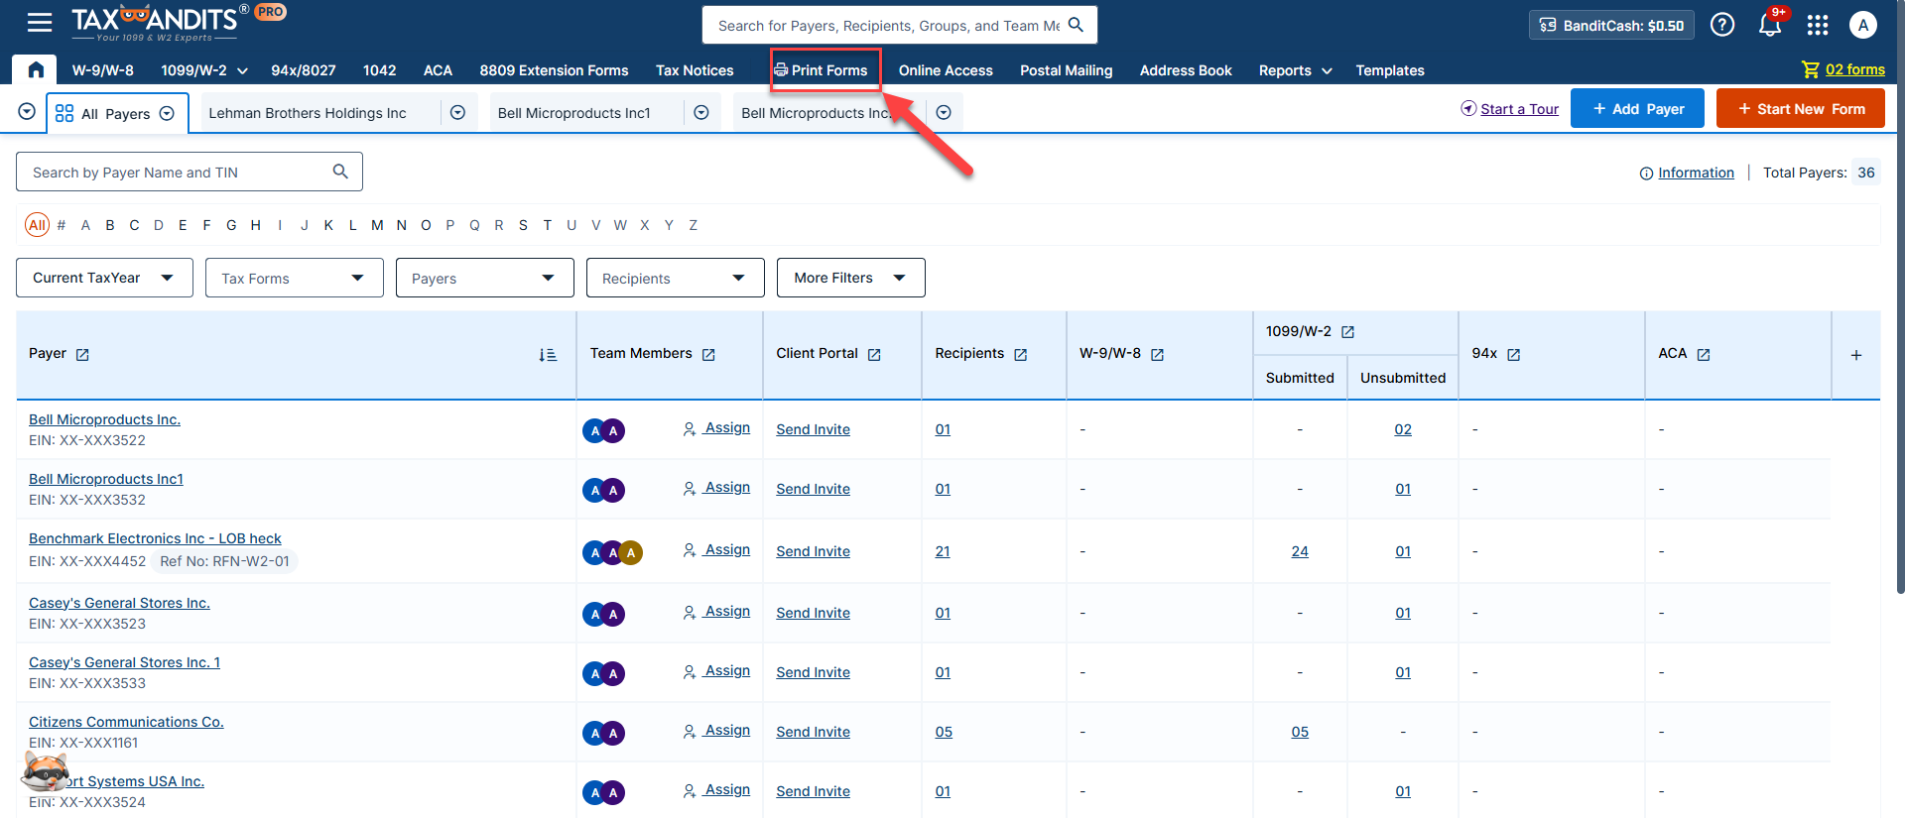Click the Start a Tour link
Screen dimensions: 1905x818
1519,109
